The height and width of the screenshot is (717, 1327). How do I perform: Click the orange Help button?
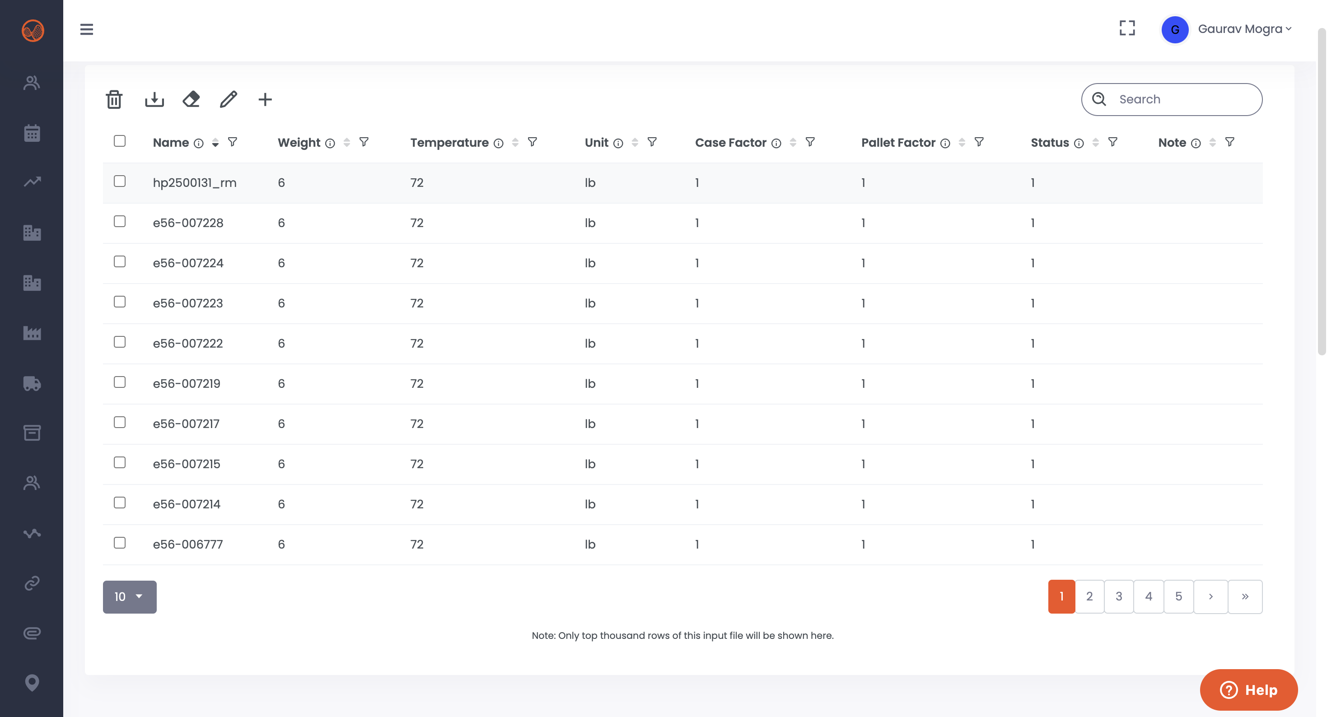click(x=1248, y=690)
